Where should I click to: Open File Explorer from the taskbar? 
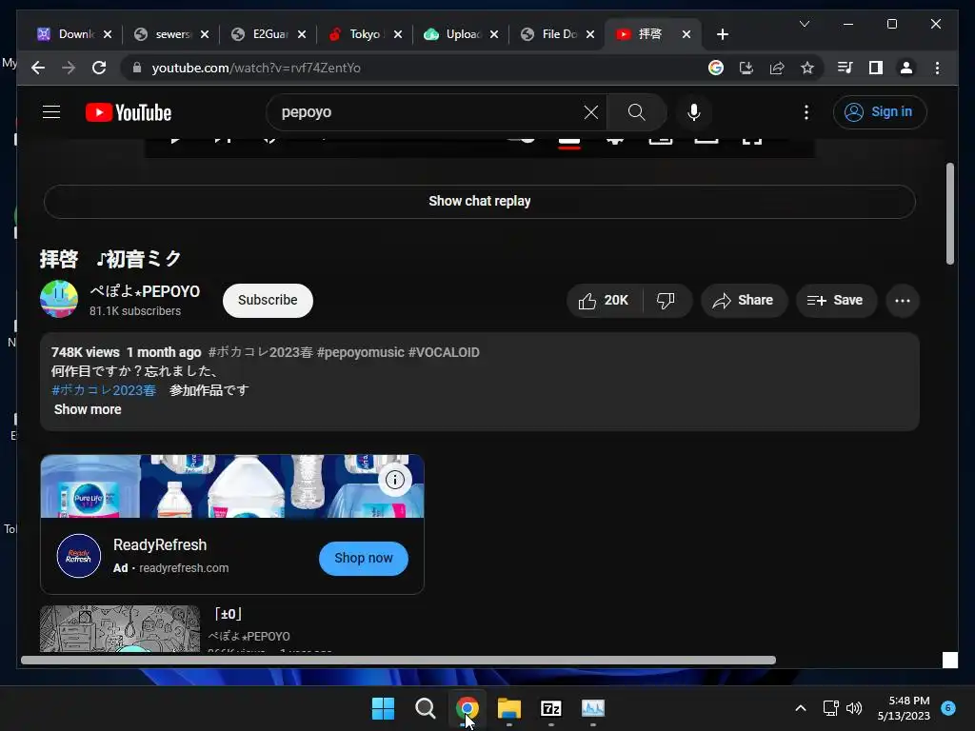click(x=509, y=708)
